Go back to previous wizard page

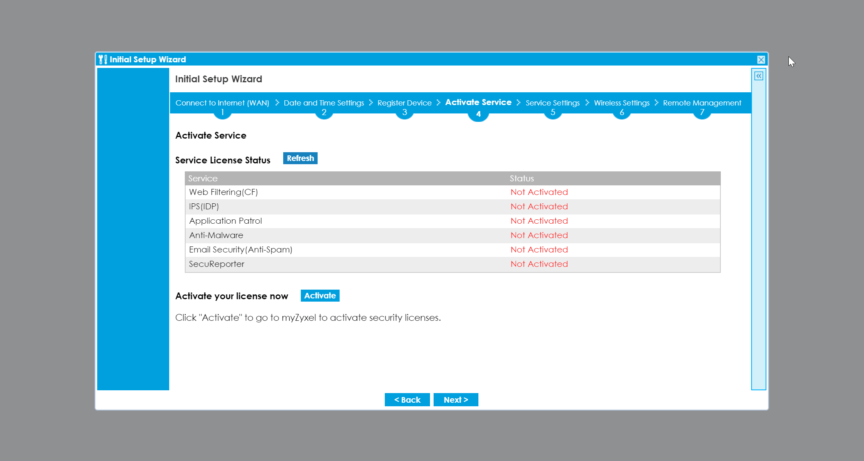click(407, 400)
